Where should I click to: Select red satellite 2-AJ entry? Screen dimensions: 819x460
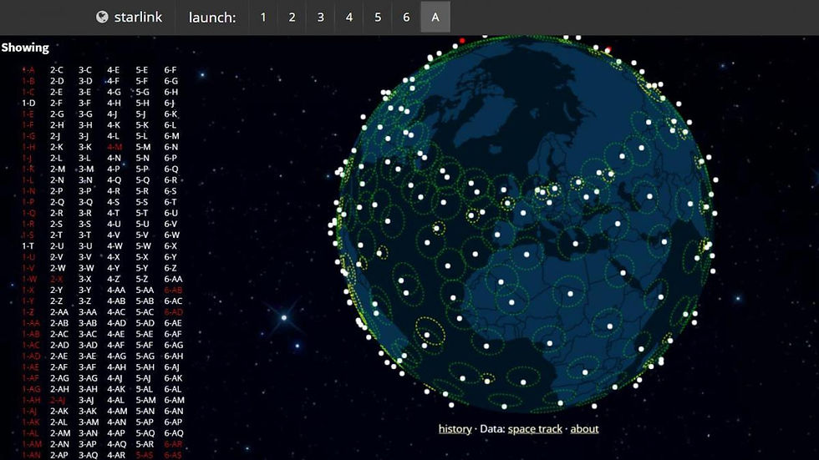click(58, 400)
